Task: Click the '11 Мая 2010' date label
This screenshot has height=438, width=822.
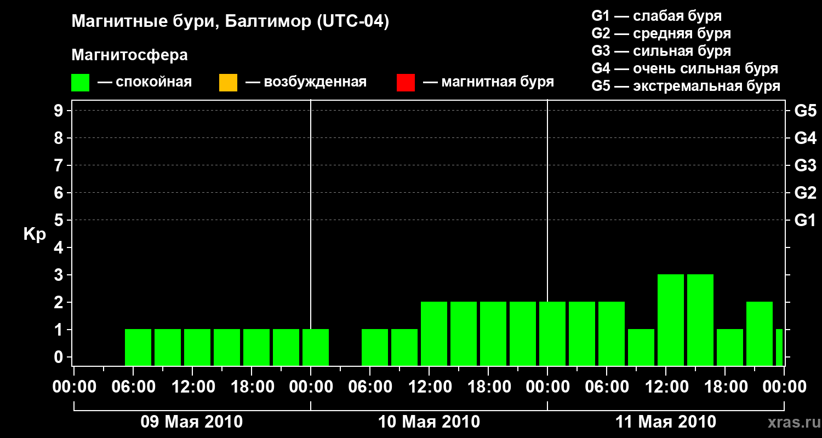Action: [666, 422]
